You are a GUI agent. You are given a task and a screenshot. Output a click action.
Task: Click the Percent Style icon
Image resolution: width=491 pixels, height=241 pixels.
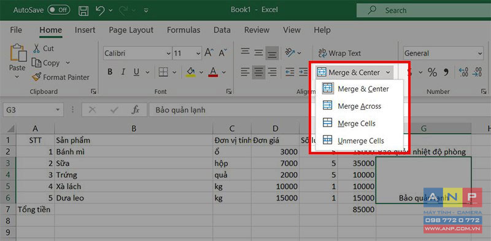(x=433, y=72)
